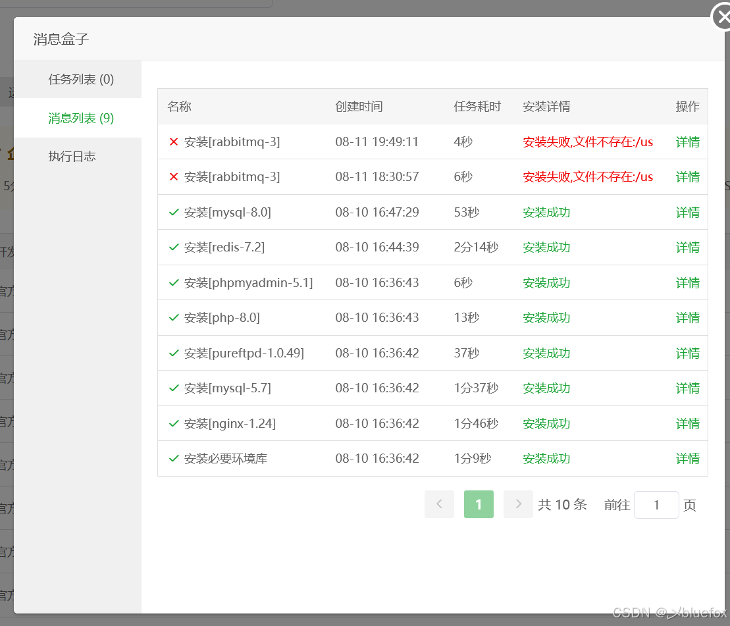This screenshot has width=730, height=626.
Task: Focus the 前往 page number input
Action: pyautogui.click(x=656, y=505)
